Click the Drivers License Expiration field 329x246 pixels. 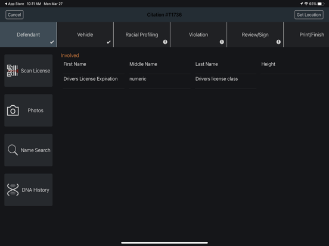(94, 81)
